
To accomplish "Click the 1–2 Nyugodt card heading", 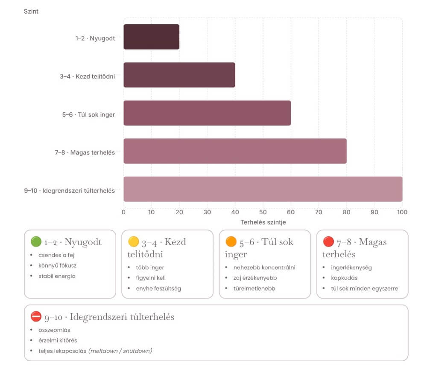I will [x=73, y=242].
